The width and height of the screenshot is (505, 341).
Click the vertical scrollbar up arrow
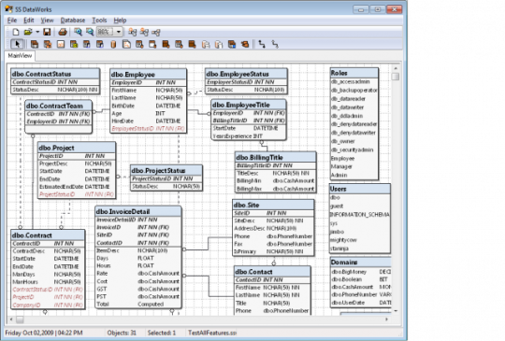[x=396, y=68]
